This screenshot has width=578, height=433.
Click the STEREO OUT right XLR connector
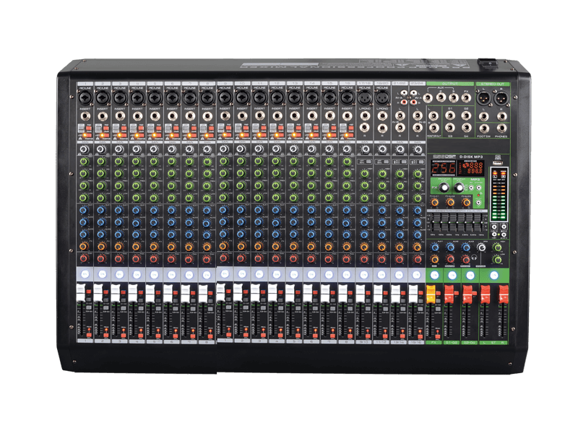coord(501,98)
